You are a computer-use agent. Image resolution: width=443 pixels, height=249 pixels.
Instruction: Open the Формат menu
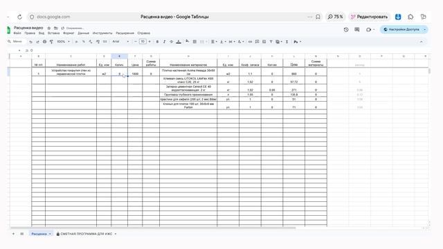pyautogui.click(x=69, y=33)
